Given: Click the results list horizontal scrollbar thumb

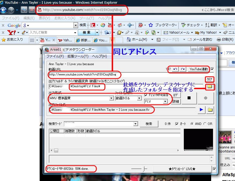Looking at the screenshot, I should point(56,150).
